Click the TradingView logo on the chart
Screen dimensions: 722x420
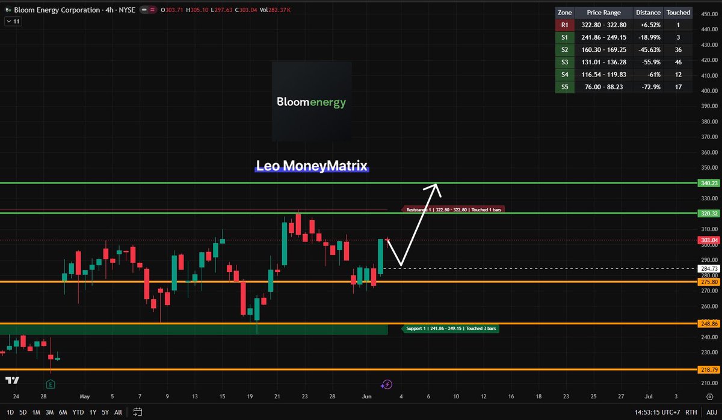(x=12, y=380)
